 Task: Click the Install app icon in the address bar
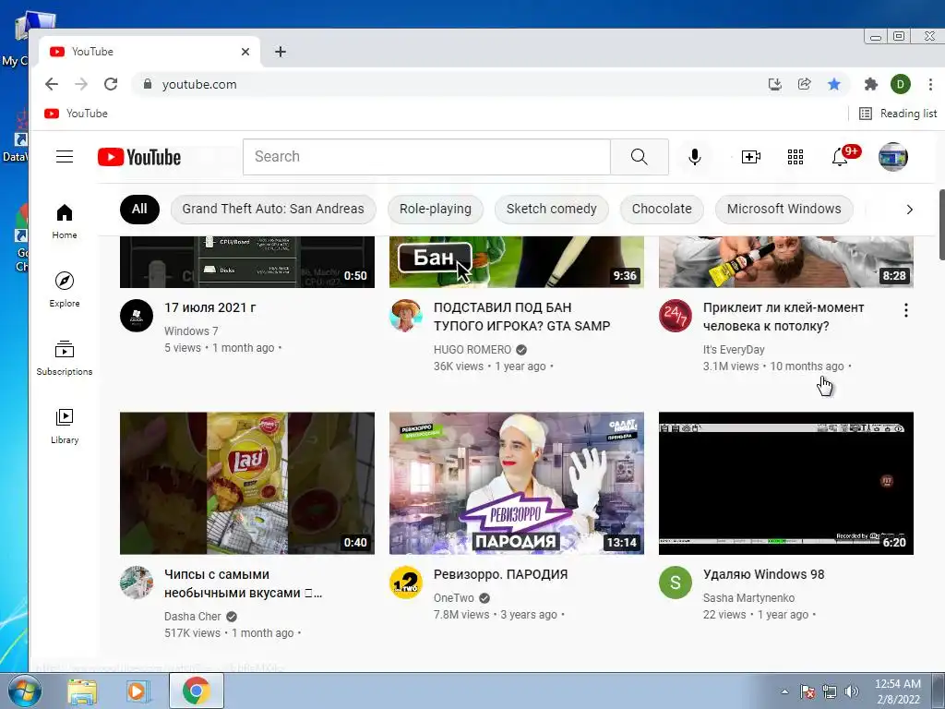click(774, 84)
